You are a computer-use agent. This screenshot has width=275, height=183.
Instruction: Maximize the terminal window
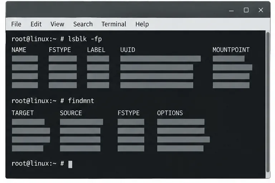[x=246, y=10]
